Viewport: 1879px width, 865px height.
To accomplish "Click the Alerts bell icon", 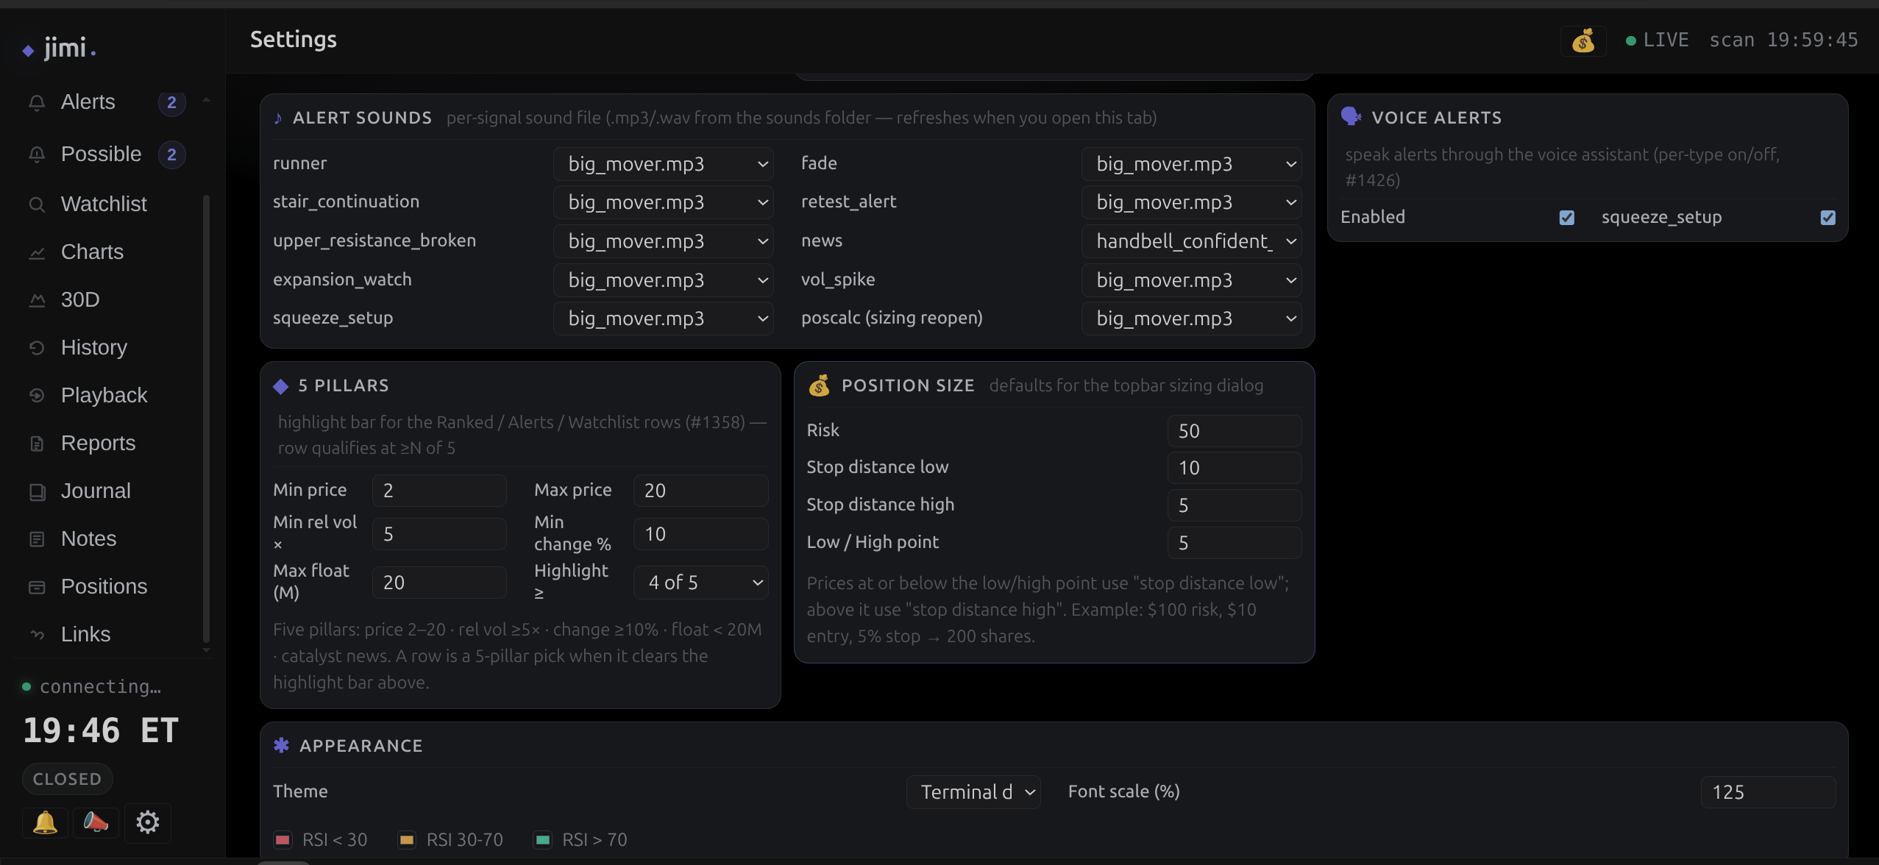I will [x=37, y=102].
